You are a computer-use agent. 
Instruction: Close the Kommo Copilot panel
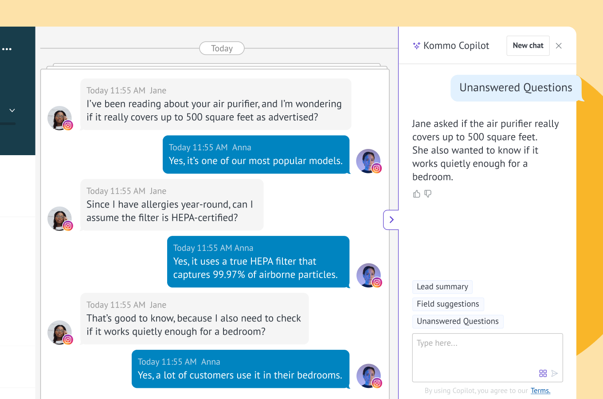pyautogui.click(x=559, y=46)
